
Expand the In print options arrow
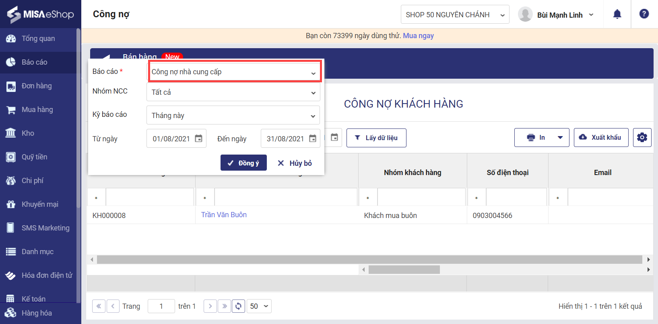(x=560, y=138)
